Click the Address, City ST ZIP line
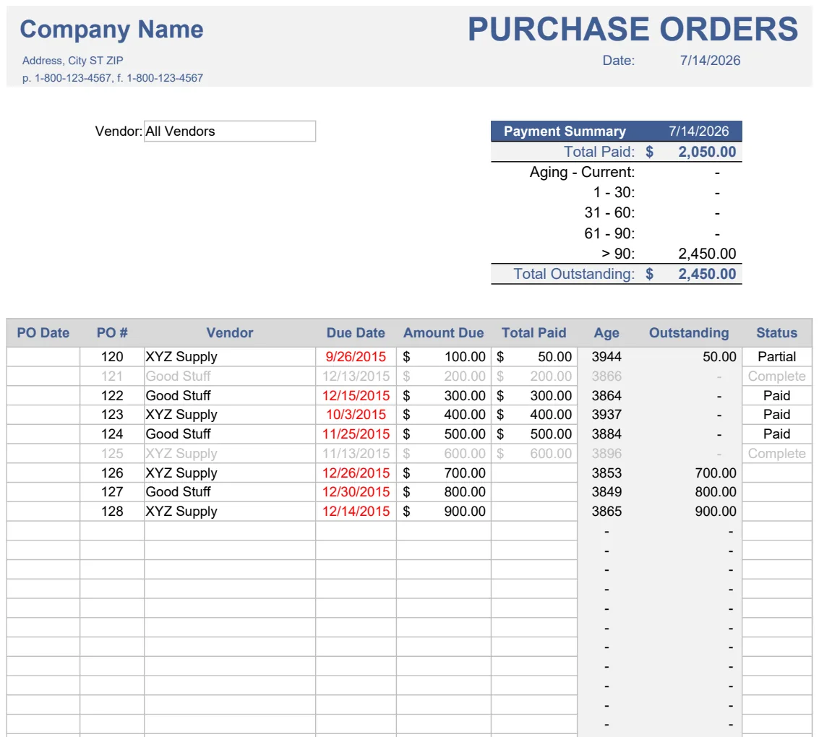The width and height of the screenshot is (819, 737). pos(72,61)
